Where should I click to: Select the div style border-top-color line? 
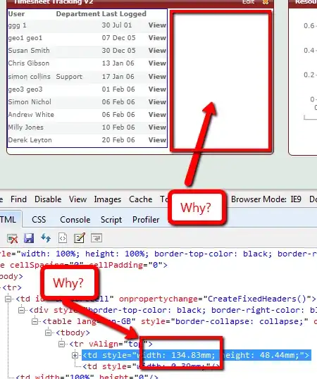(173, 310)
